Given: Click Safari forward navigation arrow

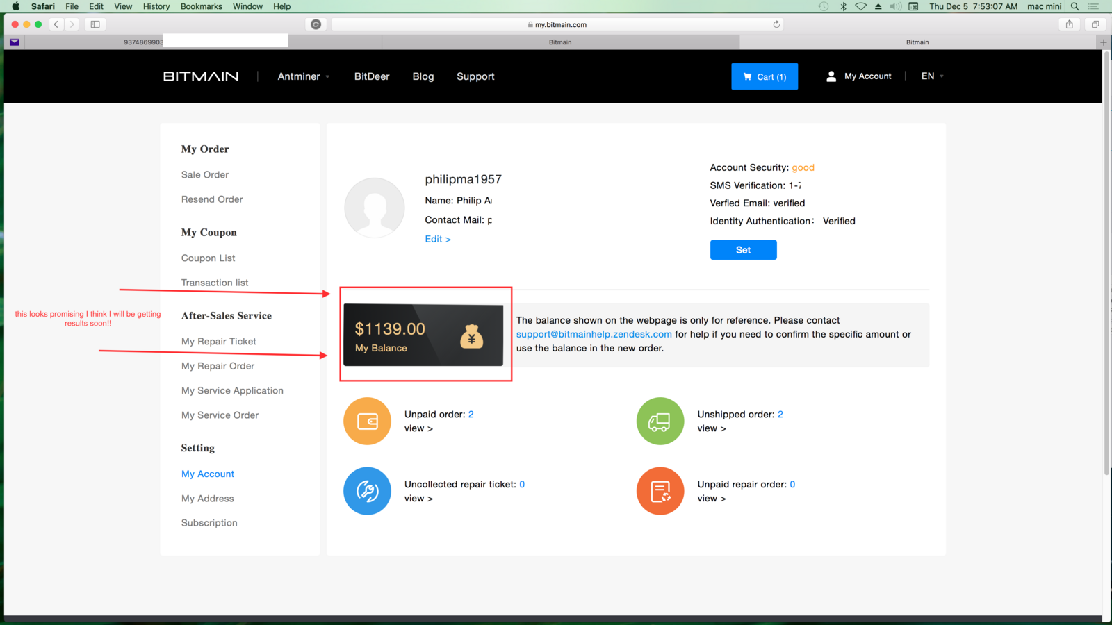Looking at the screenshot, I should point(72,24).
